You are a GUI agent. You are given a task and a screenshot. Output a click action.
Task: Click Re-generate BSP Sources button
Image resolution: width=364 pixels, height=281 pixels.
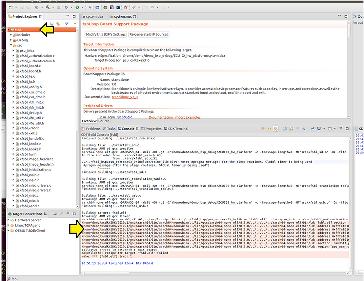(x=149, y=34)
